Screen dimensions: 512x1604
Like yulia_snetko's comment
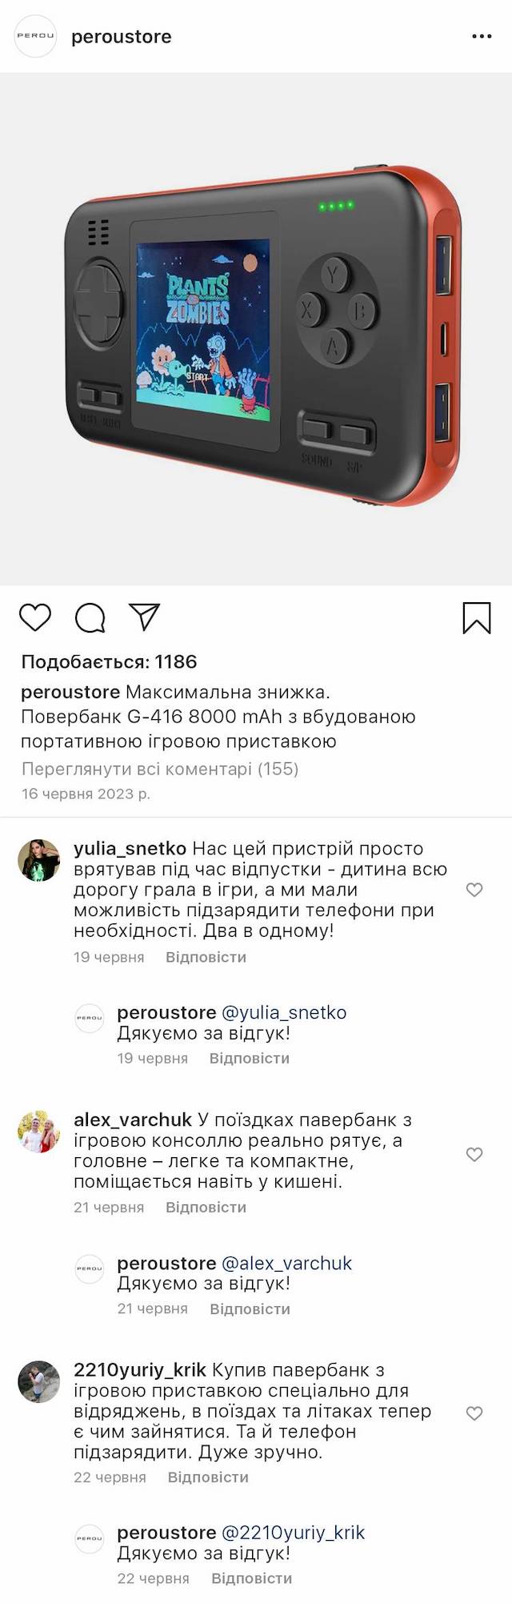coord(474,890)
